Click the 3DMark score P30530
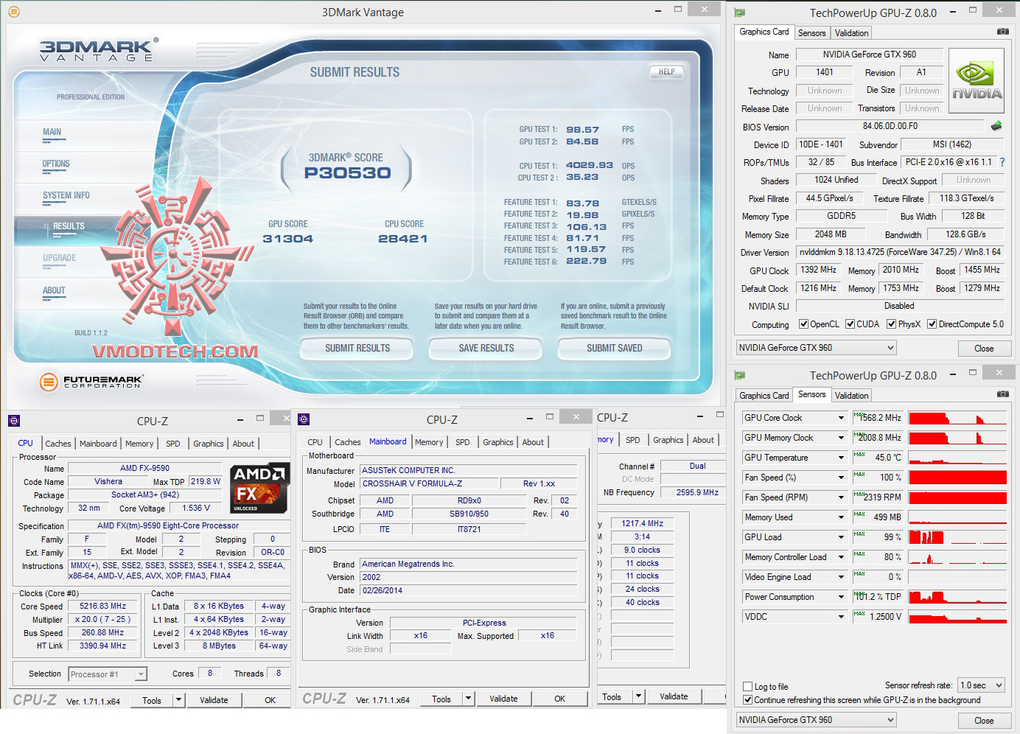 pyautogui.click(x=348, y=173)
